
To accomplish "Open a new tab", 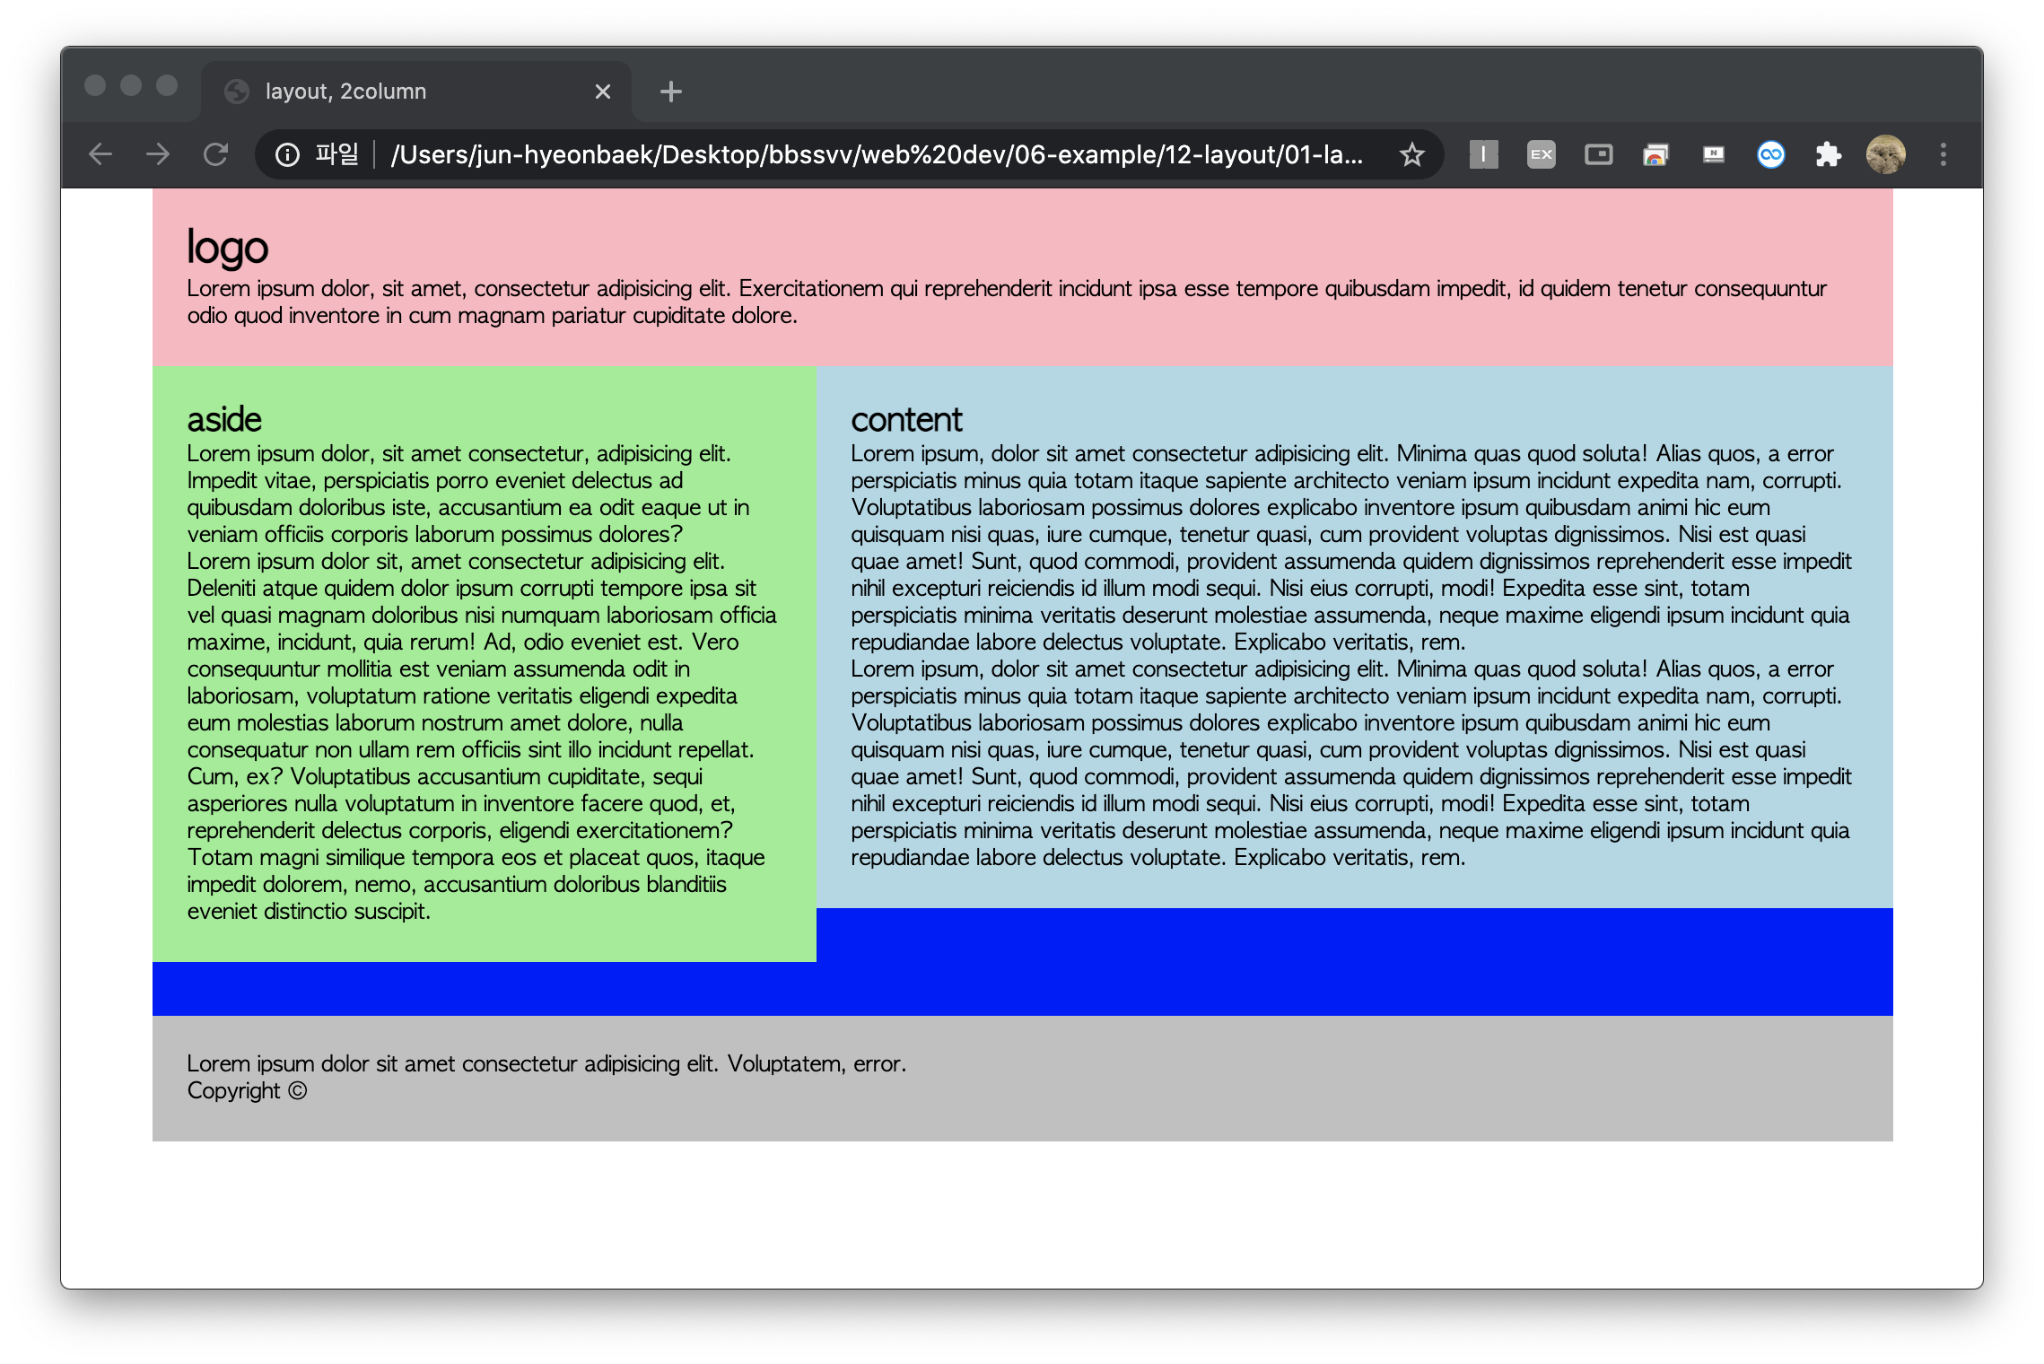I will (x=670, y=92).
